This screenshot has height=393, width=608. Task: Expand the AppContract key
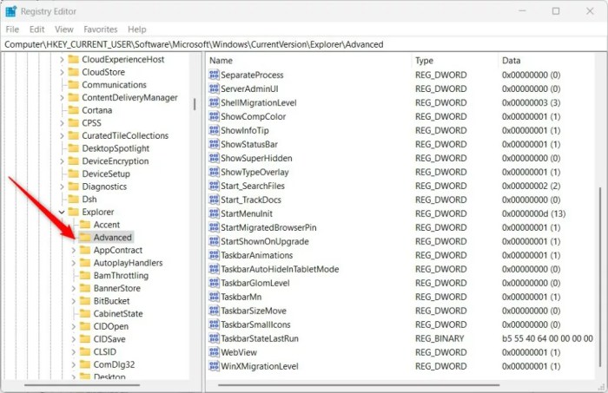73,251
